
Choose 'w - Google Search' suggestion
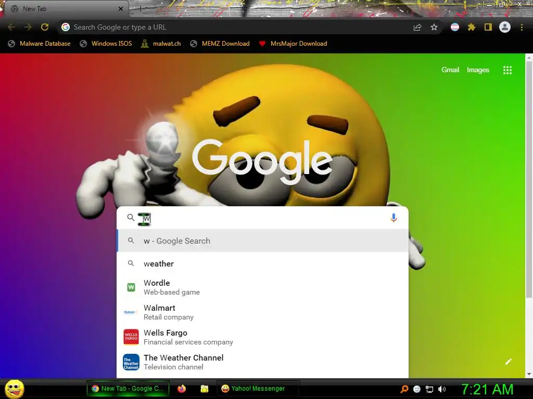(262, 241)
